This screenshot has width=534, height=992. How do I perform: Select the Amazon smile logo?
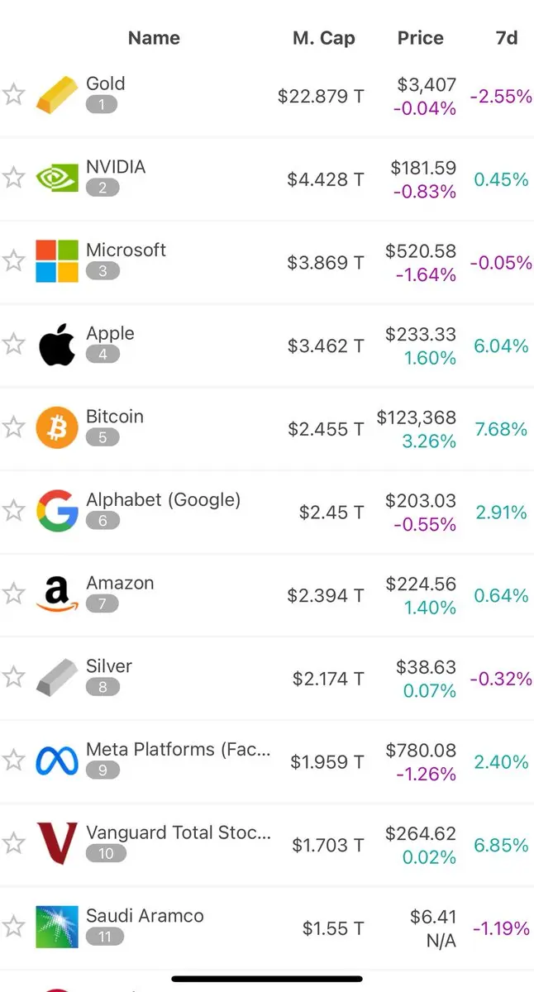[57, 594]
